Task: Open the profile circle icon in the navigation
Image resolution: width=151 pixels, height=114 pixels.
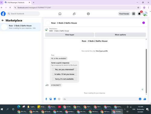Action: click(88, 14)
